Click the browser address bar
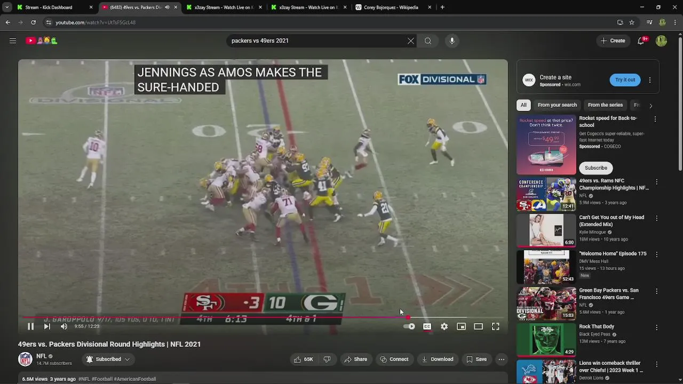 point(328,22)
